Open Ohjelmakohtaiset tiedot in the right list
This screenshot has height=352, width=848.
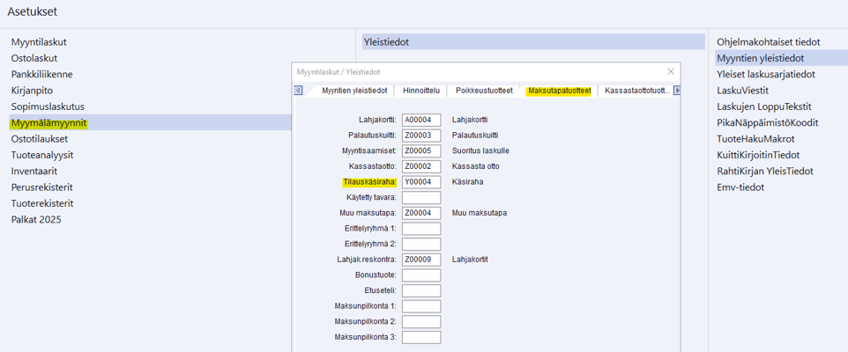768,42
